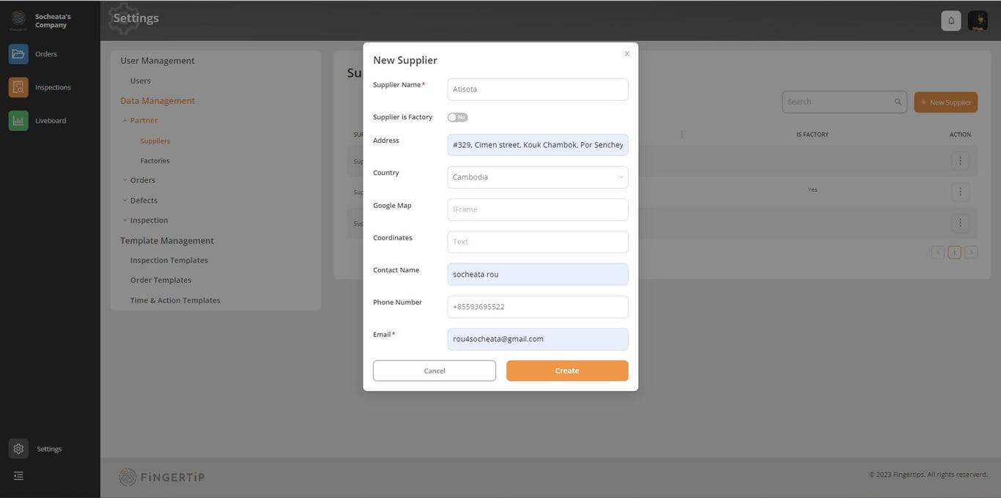Open Inspection Templates

169,260
